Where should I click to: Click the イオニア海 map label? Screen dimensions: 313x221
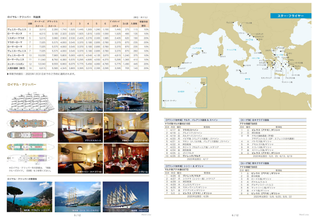(x=256, y=58)
